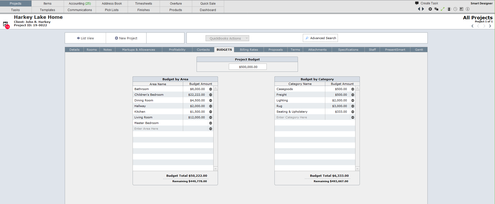495x204 pixels.
Task: Click the green expand arrows icon
Action: (443, 9)
